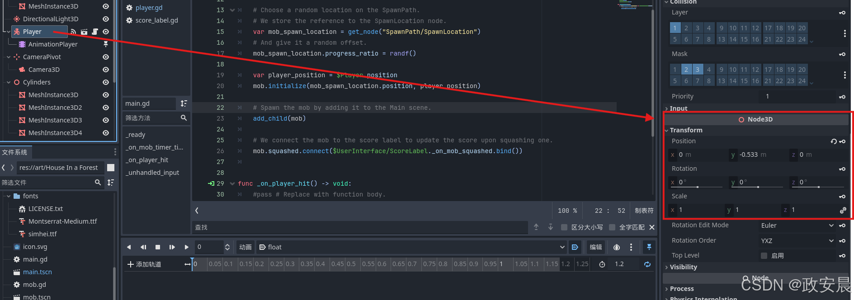Screen dimensions: 854x300
Task: Toggle visibility of Player node
Action: pos(106,32)
